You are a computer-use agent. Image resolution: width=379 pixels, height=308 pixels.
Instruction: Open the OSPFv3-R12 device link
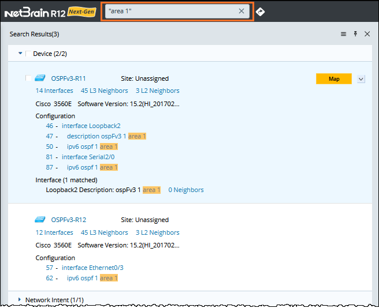pos(68,220)
